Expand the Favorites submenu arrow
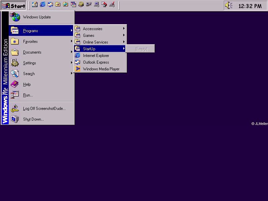Screen dimensions: 268x201 pos(71,41)
